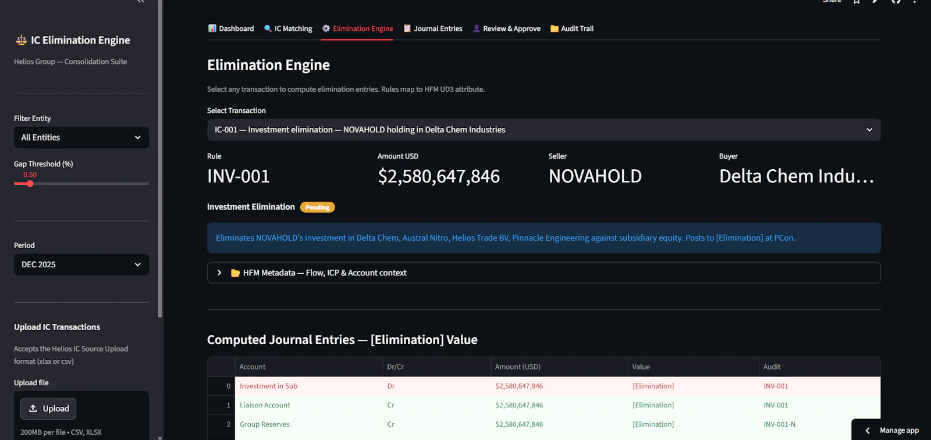Viewport: 931px width, 440px height.
Task: Click the amount cell in Liaison Account row
Action: pos(559,405)
